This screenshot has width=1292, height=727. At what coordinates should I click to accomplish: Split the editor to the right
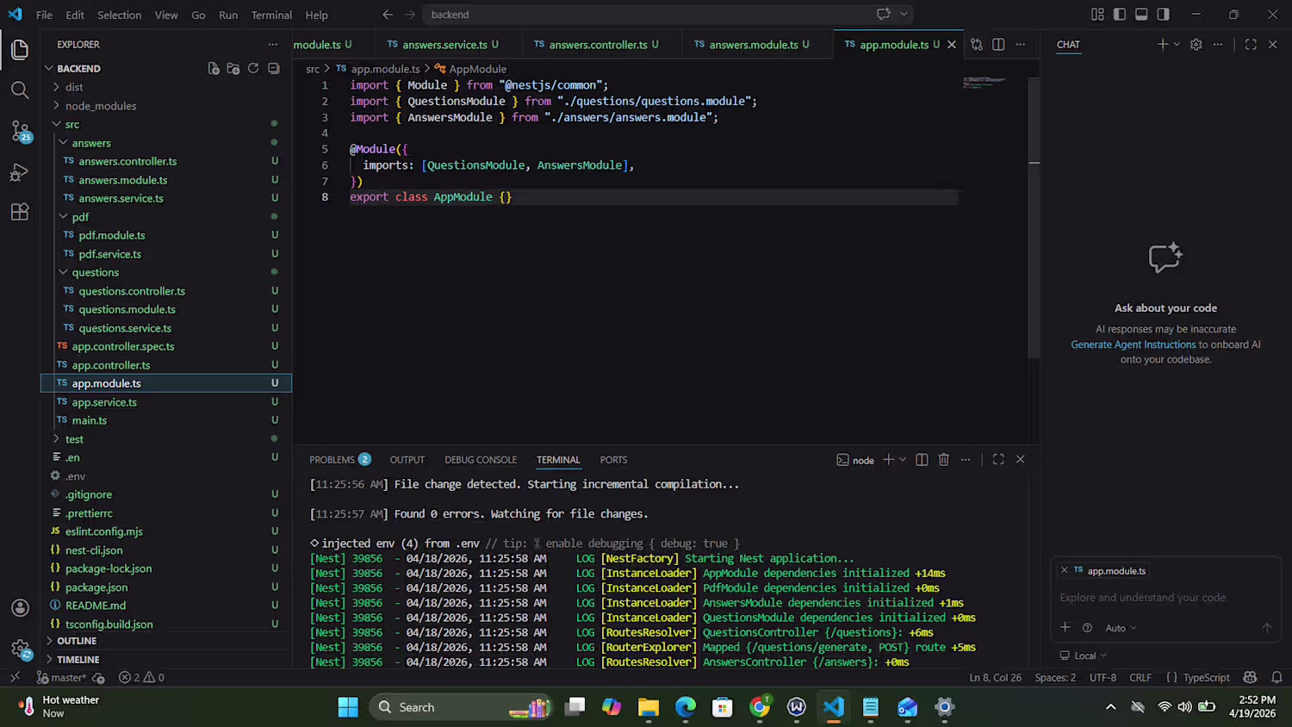pos(998,45)
